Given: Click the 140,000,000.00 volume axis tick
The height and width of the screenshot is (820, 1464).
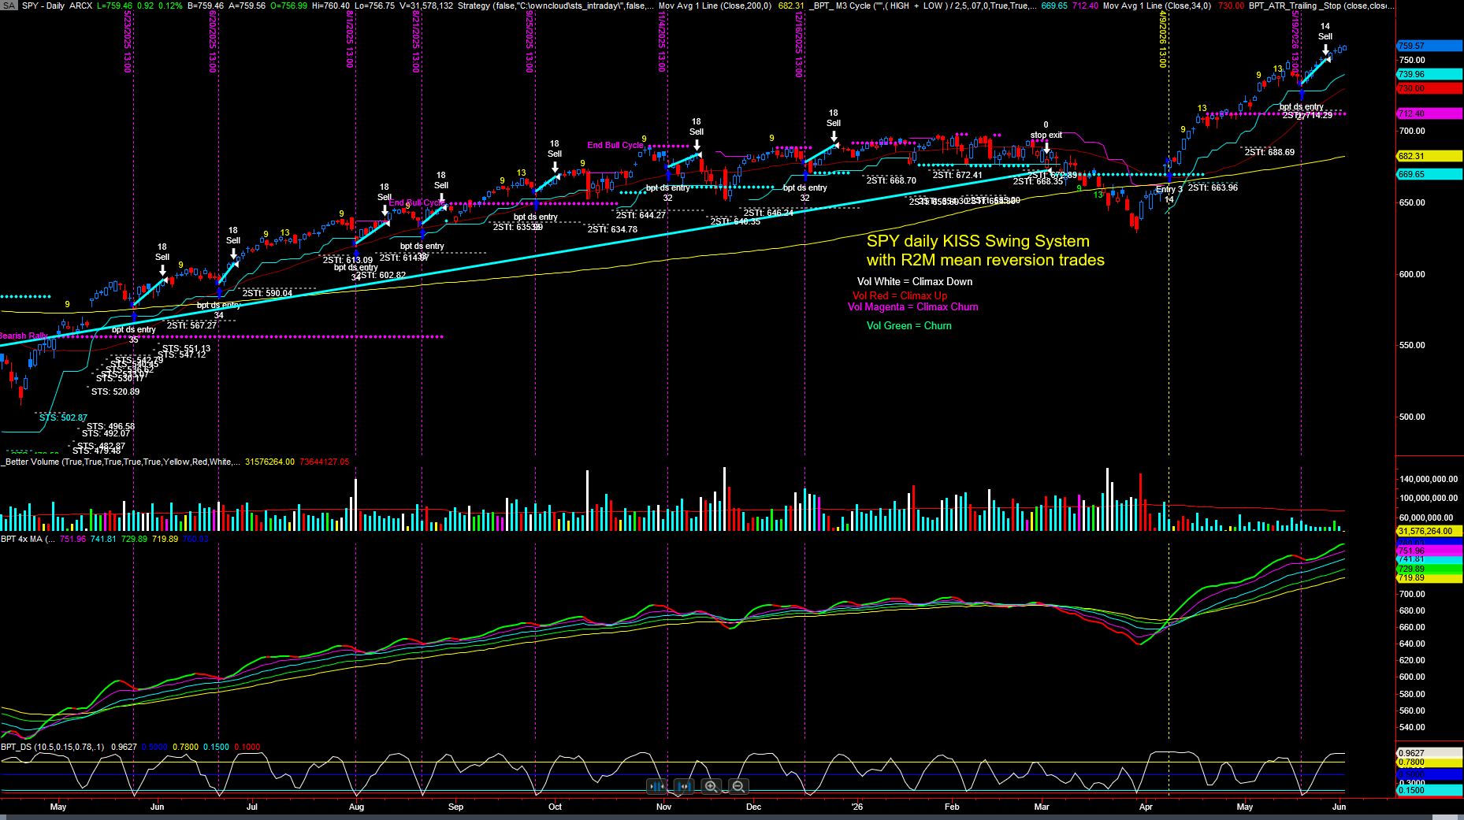Looking at the screenshot, I should (x=1429, y=479).
